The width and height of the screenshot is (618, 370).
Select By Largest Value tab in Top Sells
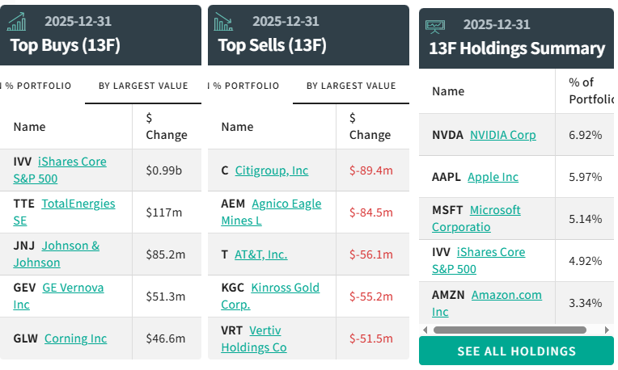pos(351,86)
